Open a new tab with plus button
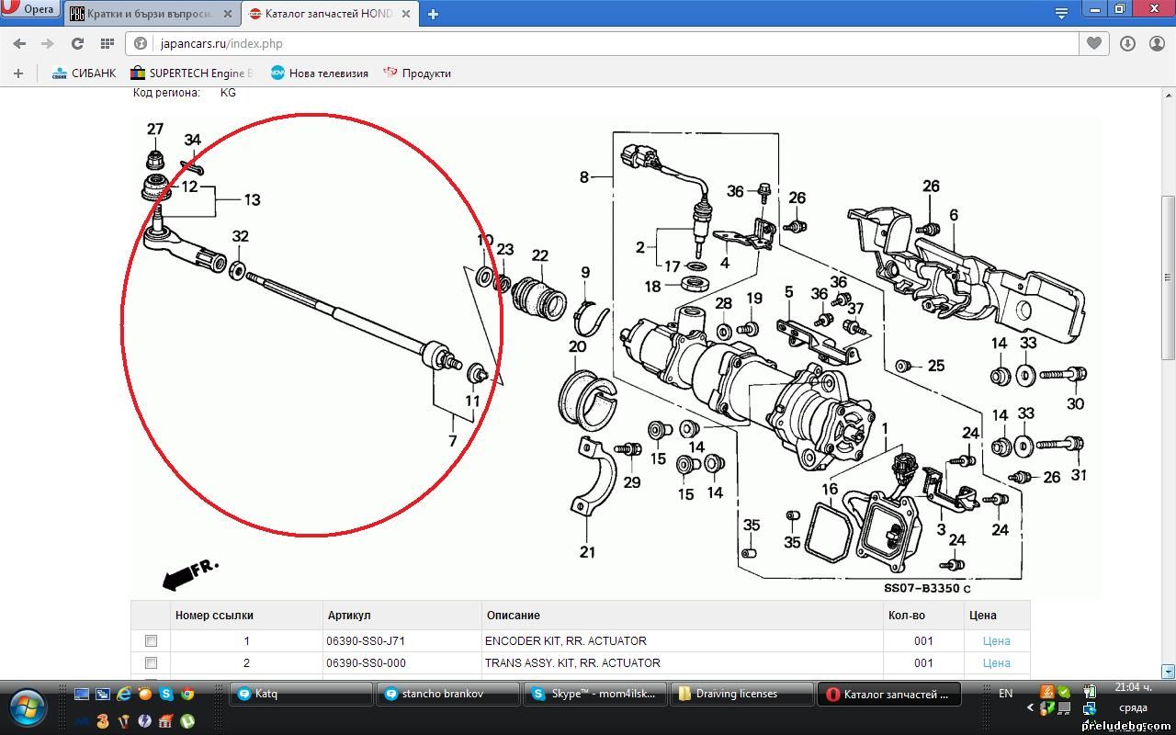 click(x=433, y=14)
